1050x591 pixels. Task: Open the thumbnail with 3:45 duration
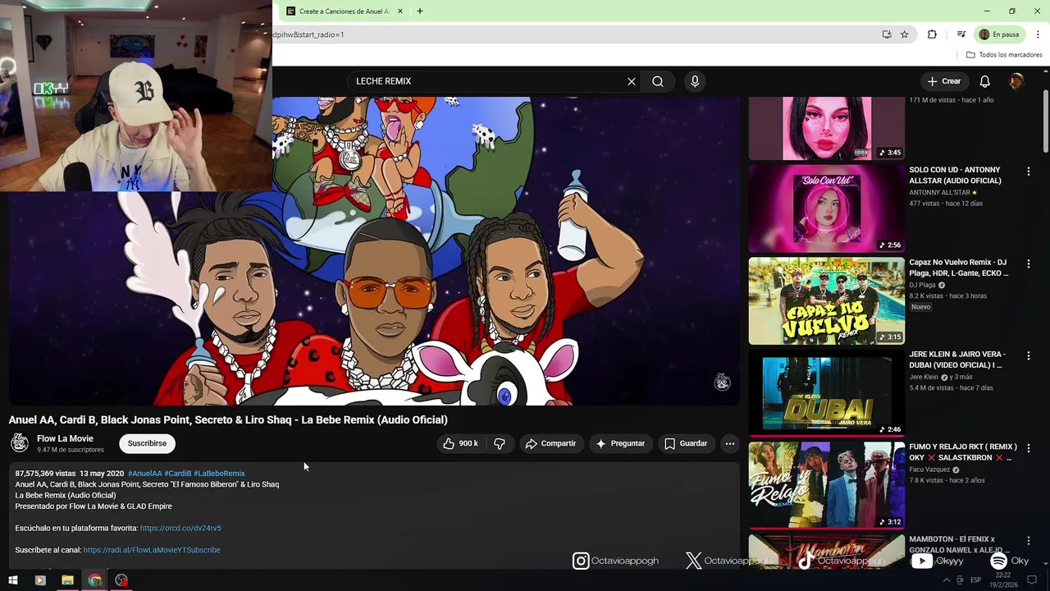[826, 129]
